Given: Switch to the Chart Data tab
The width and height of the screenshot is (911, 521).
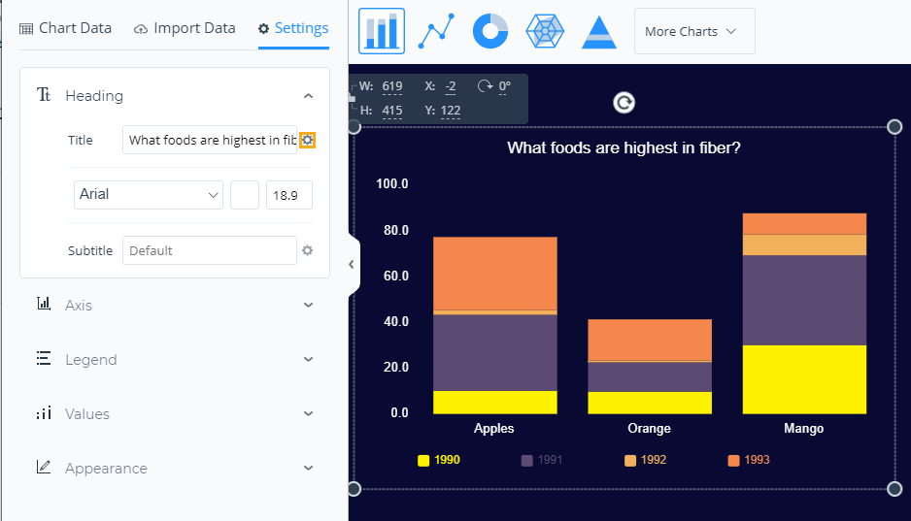Looking at the screenshot, I should (66, 28).
